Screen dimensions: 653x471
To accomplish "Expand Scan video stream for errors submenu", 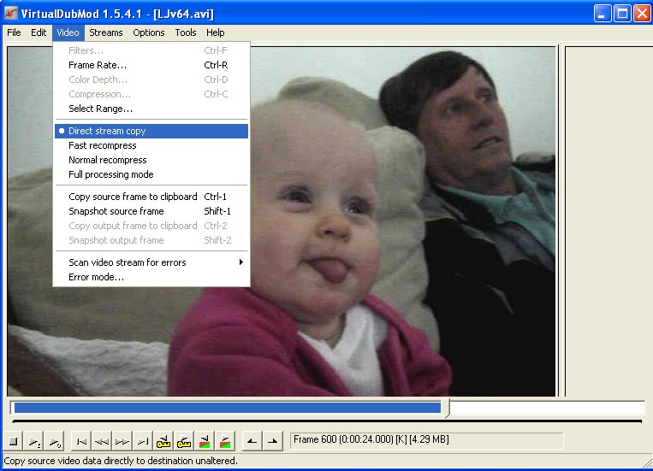I will click(151, 262).
